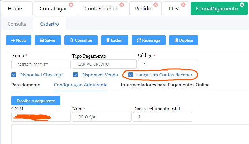Close the Pedido tab via the x icon

155,5
